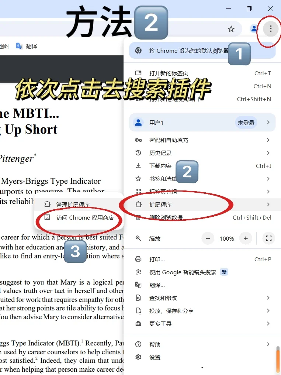Screen dimensions: 281x375
Task: Click the menu's vertical scrollbar thumb
Action: tap(278, 360)
